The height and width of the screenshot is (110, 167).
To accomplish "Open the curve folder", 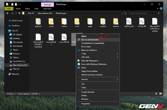I will pyautogui.click(x=51, y=23).
